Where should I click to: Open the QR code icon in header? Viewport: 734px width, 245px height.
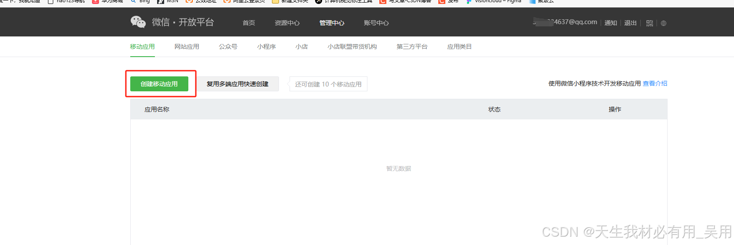(x=650, y=23)
